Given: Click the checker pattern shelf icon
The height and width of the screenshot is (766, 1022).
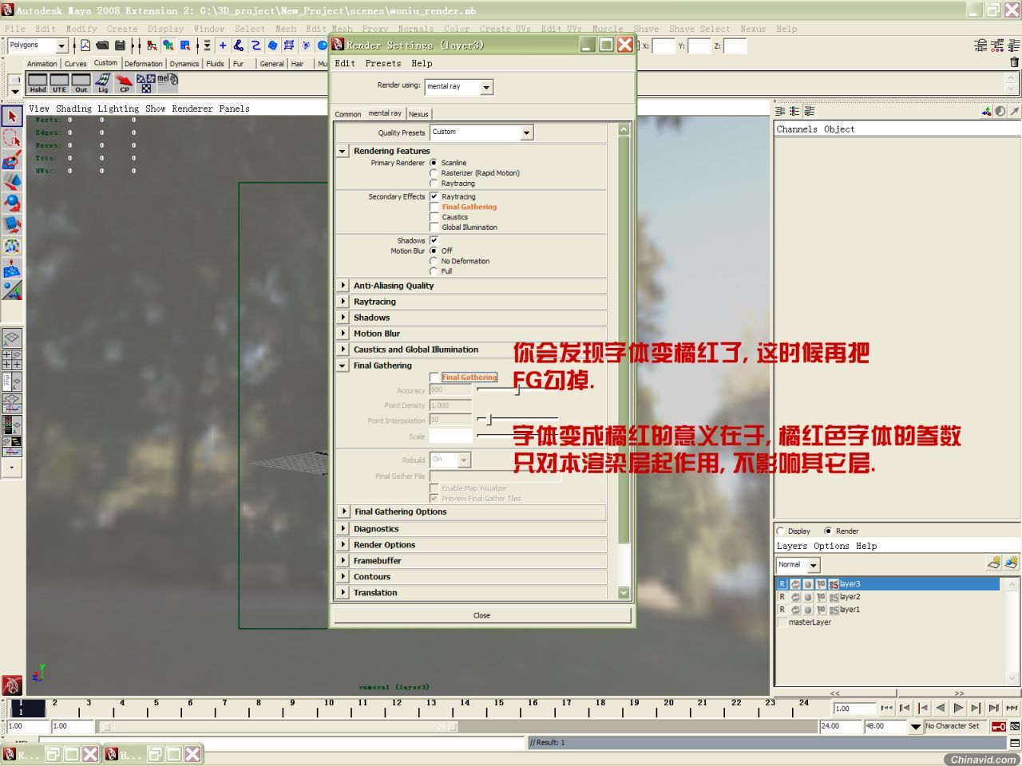Looking at the screenshot, I should coord(145,83).
